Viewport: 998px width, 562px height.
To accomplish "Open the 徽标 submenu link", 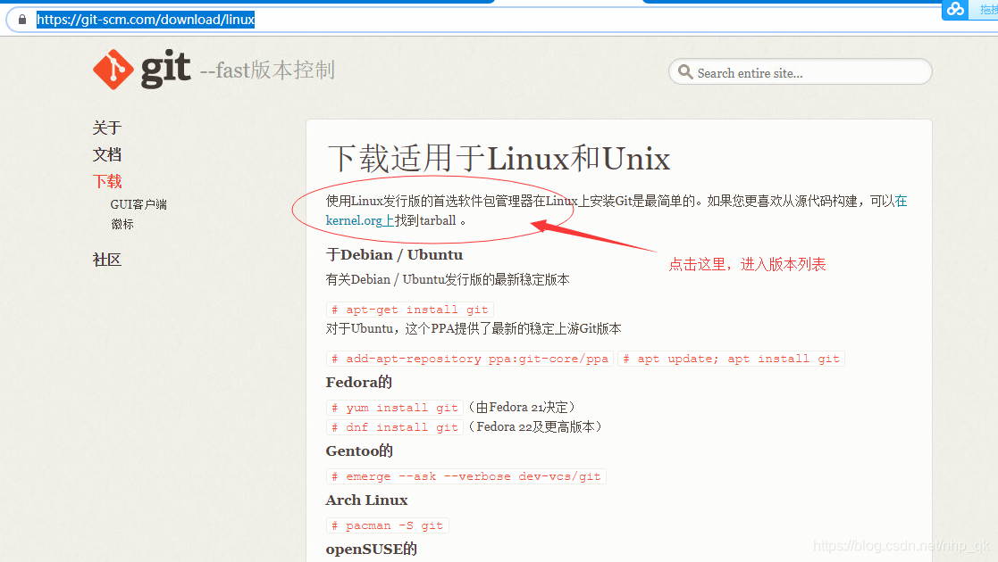I will 122,224.
